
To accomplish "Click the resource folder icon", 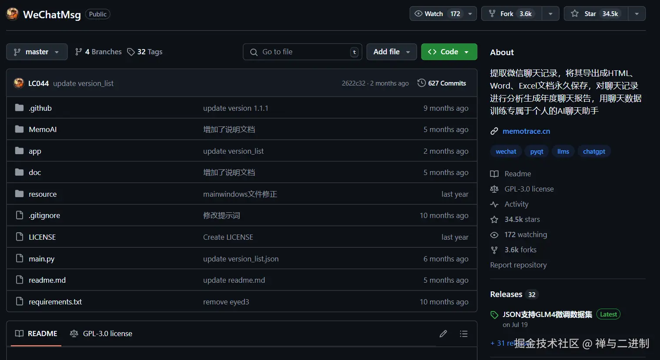I will pyautogui.click(x=19, y=194).
